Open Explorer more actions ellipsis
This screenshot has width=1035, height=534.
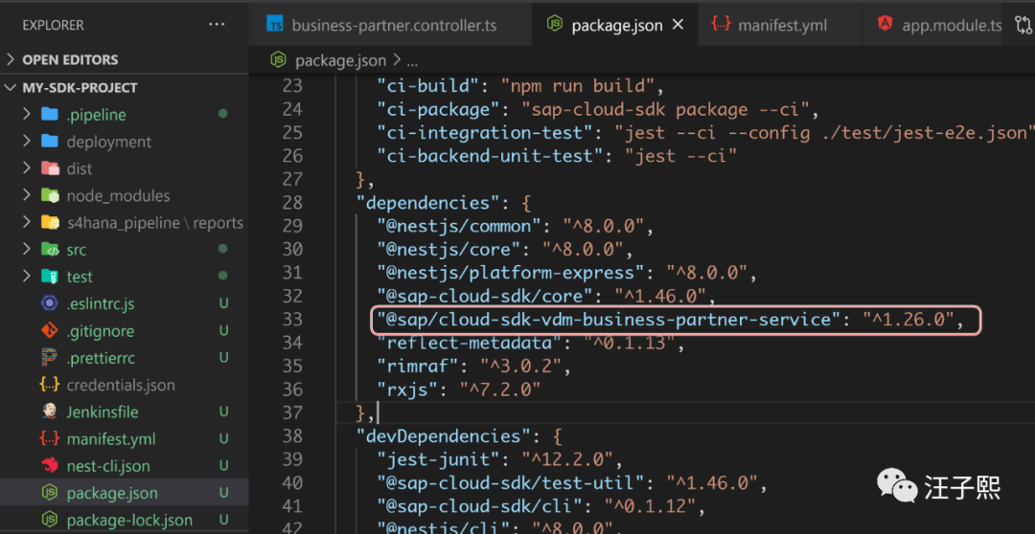pos(217,25)
